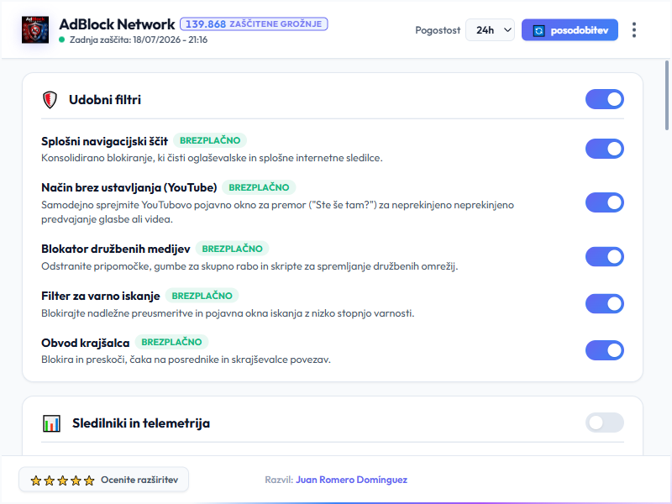
Task: Click the Pogostost label
Action: click(438, 30)
